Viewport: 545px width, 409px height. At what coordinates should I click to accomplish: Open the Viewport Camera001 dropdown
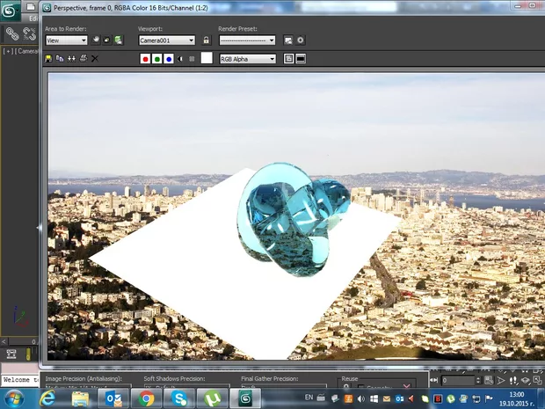(x=167, y=40)
